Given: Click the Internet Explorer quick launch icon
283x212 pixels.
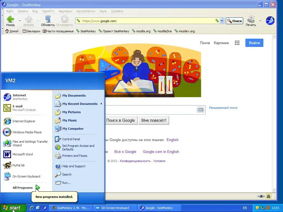Looking at the screenshot, I should (x=32, y=208).
